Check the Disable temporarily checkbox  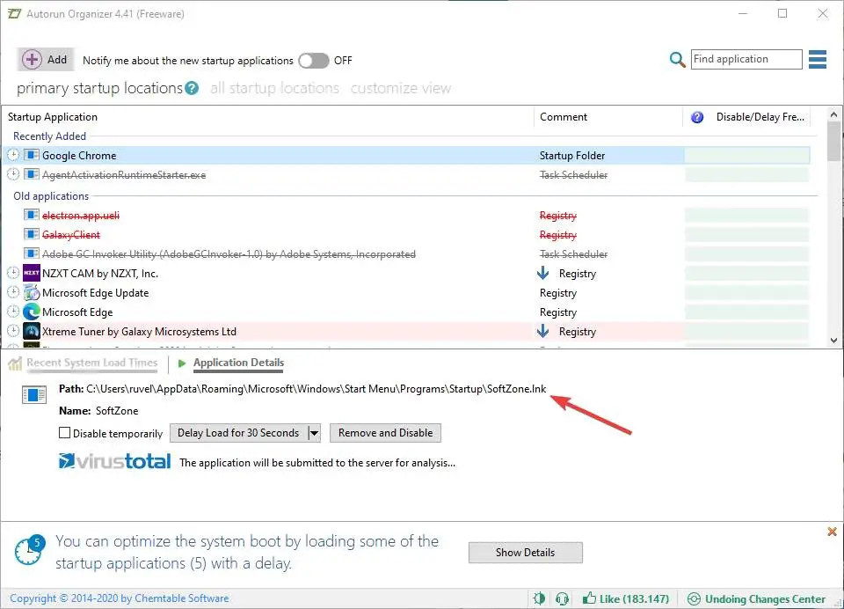64,433
